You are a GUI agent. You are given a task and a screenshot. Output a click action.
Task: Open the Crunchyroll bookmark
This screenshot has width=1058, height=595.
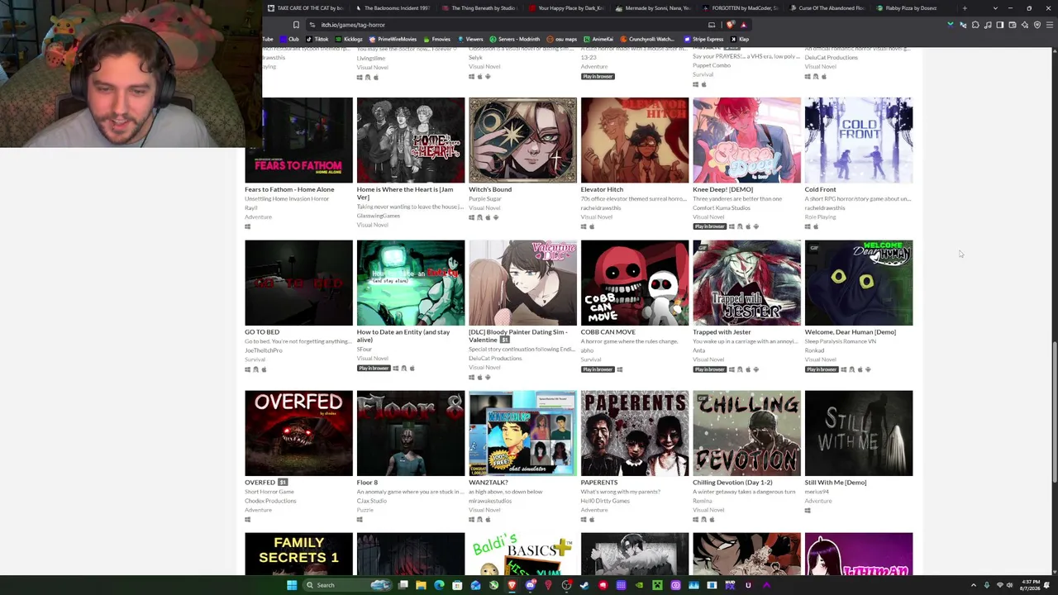(x=647, y=39)
